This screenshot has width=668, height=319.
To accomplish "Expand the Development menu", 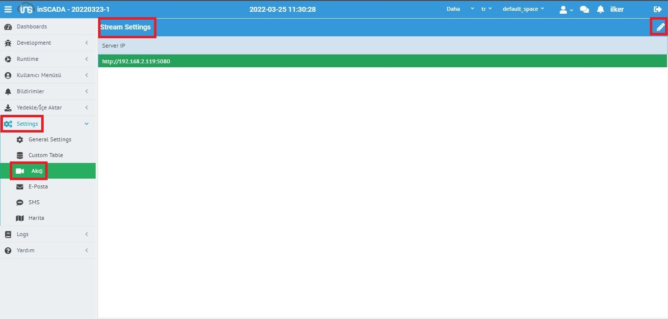I will [34, 43].
